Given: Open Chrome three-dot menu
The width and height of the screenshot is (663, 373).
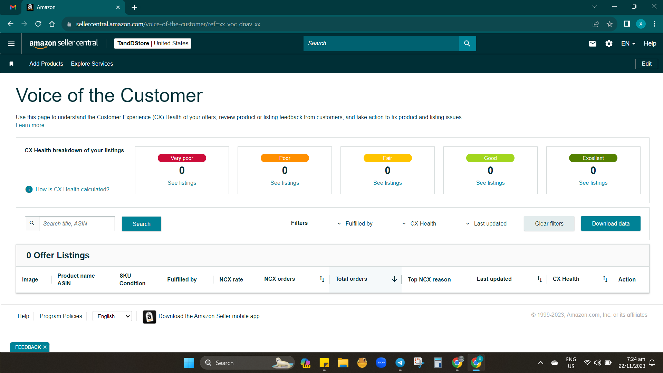Looking at the screenshot, I should click(x=654, y=24).
